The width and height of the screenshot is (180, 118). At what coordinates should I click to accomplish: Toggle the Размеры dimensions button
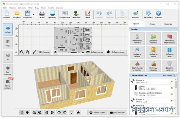(44, 52)
